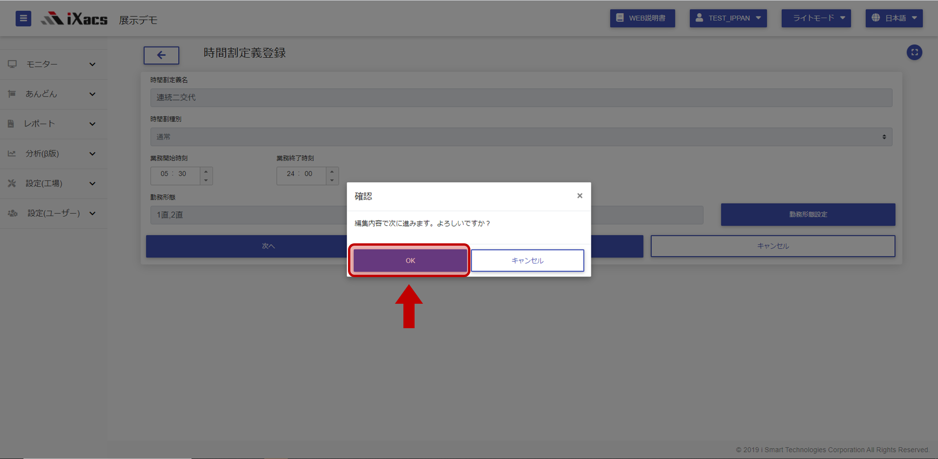This screenshot has height=459, width=938.
Task: Click the report document icon in sidebar
Action: [11, 124]
